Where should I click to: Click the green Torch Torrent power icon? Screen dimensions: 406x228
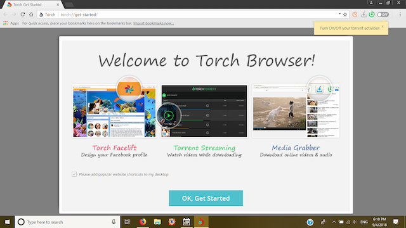tap(372, 15)
